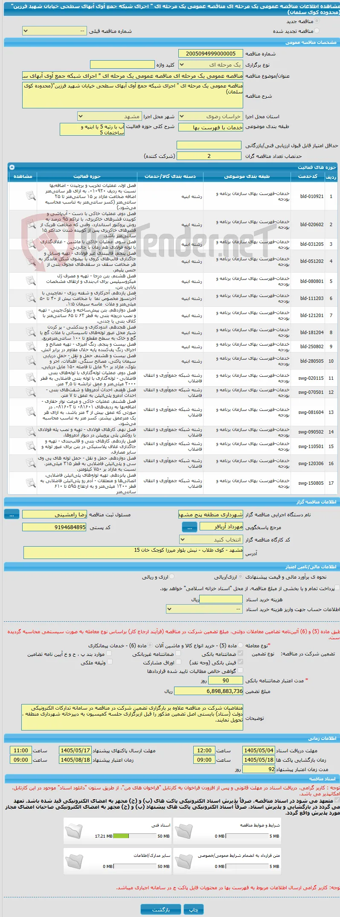Open the شرایط و ضوابط مناقصه folder icon
340x917 pixels.
[184, 830]
